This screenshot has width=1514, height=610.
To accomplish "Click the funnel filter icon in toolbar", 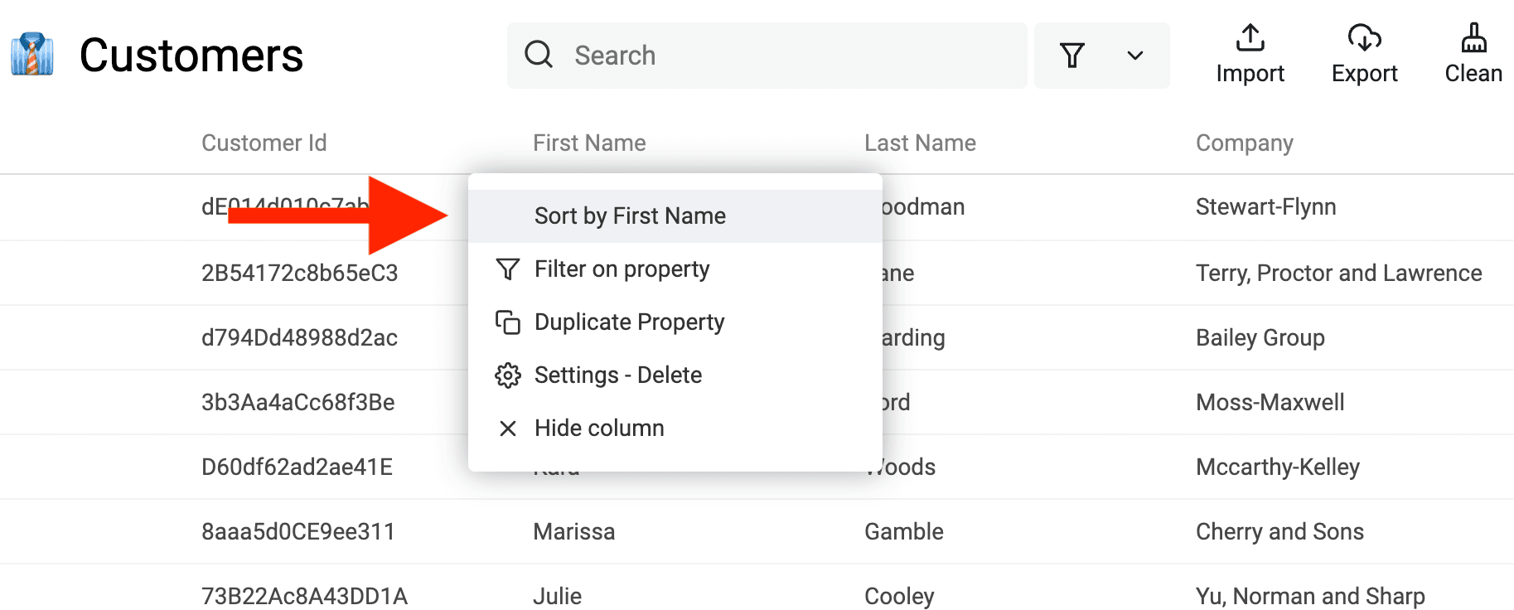I will (1072, 56).
